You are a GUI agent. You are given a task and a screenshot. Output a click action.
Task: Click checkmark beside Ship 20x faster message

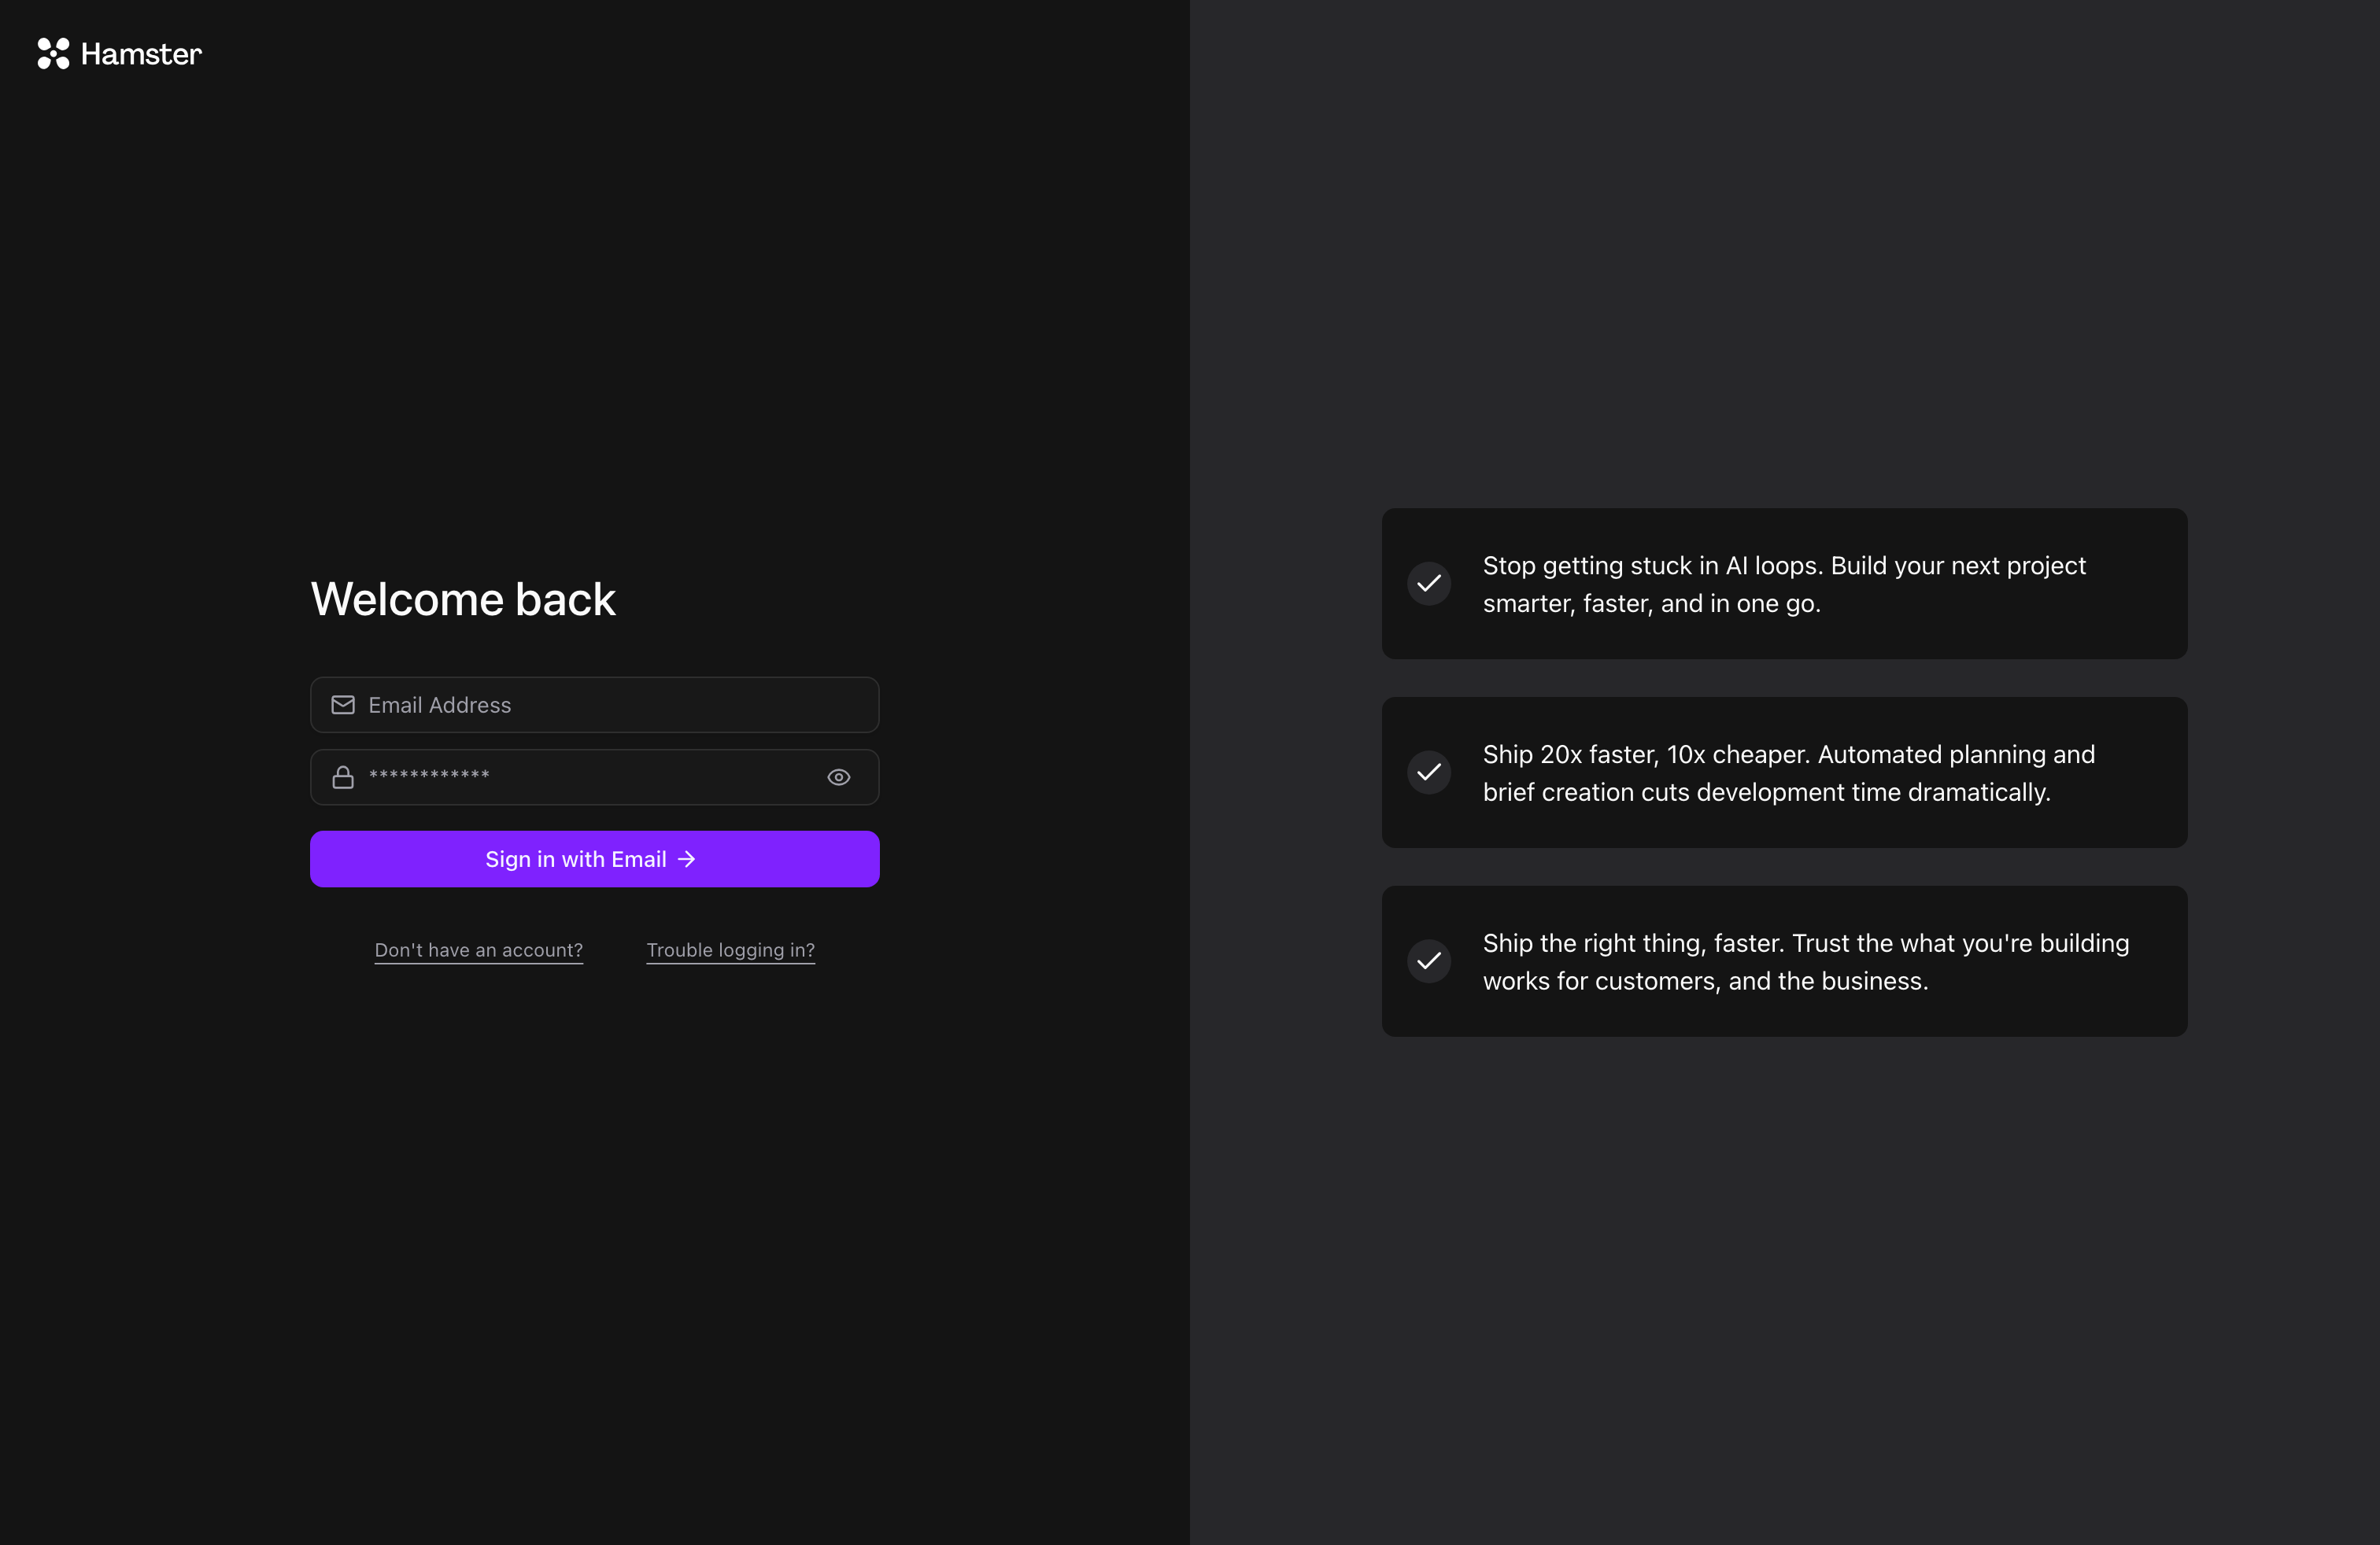(x=1429, y=772)
